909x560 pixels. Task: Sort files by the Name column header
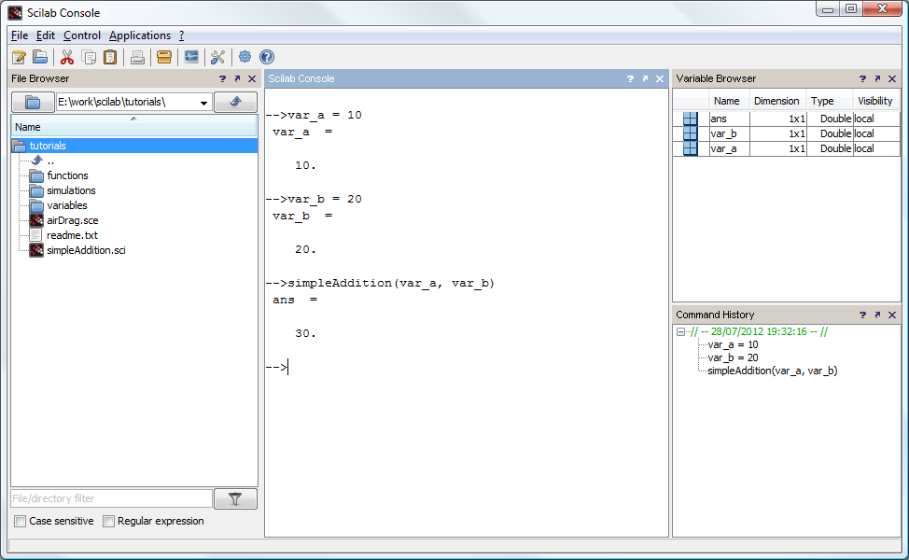(x=133, y=127)
